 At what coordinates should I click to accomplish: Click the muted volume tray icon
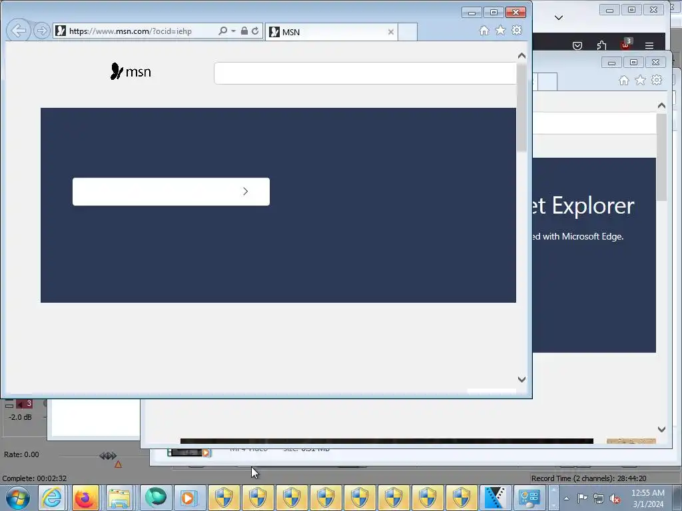click(x=615, y=498)
